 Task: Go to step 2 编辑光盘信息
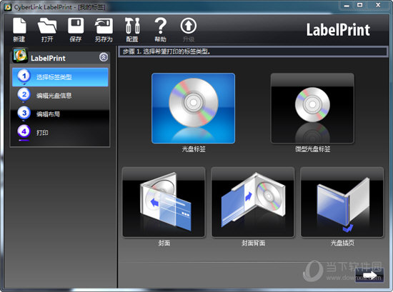(60, 96)
